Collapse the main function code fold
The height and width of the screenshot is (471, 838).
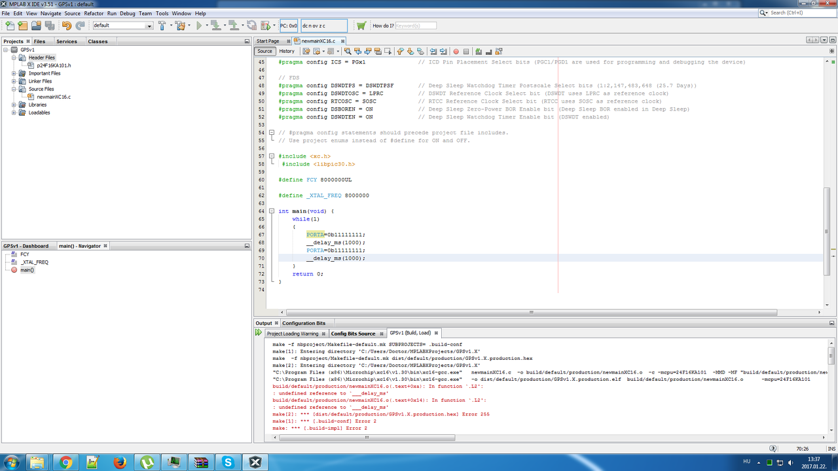coord(272,211)
